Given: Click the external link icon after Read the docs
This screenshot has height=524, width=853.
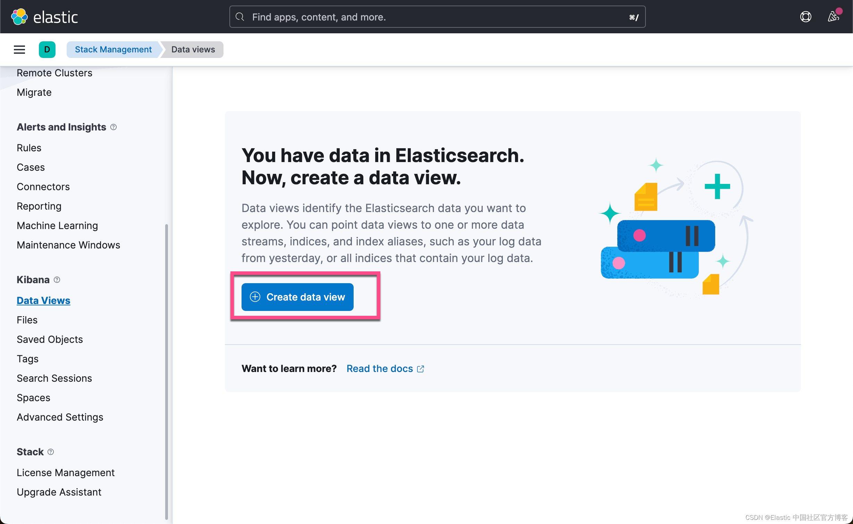Looking at the screenshot, I should pyautogui.click(x=421, y=369).
